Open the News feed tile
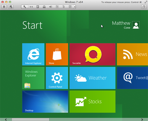Viewport: 148px width, 121px height. tap(132, 54)
